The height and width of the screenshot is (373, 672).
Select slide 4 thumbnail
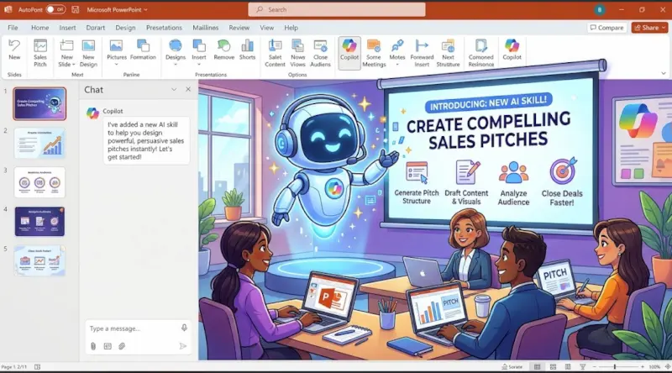39,221
